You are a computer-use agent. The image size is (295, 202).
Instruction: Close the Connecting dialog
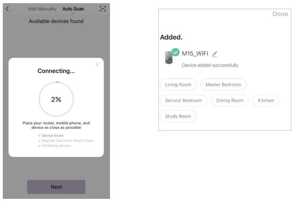(97, 64)
